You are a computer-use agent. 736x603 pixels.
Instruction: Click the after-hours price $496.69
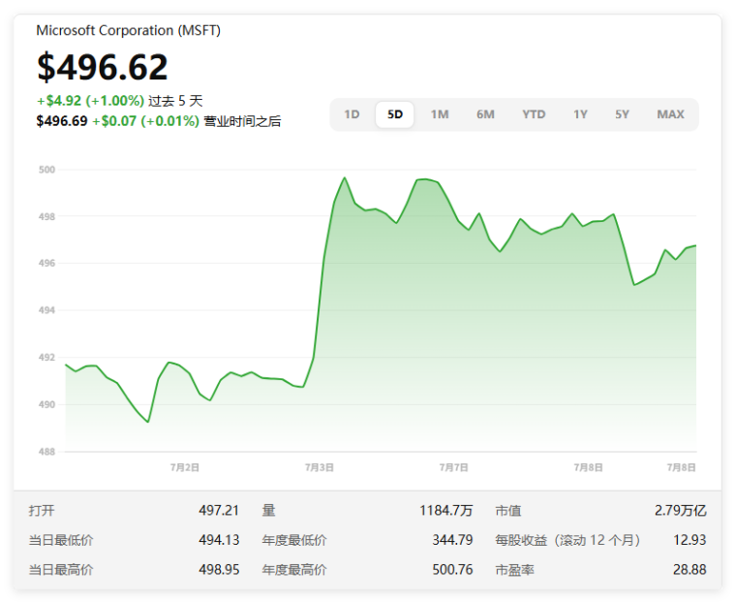coord(62,121)
